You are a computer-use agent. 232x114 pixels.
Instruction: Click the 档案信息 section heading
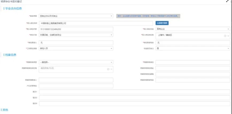coord(11,55)
